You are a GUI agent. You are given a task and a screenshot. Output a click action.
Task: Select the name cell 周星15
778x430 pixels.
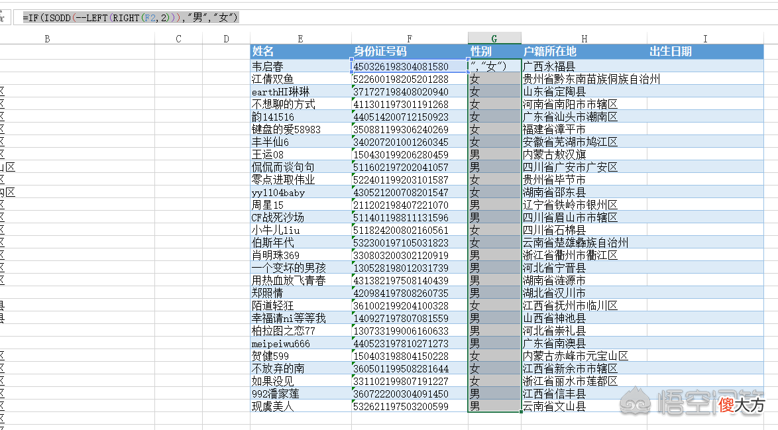point(301,205)
